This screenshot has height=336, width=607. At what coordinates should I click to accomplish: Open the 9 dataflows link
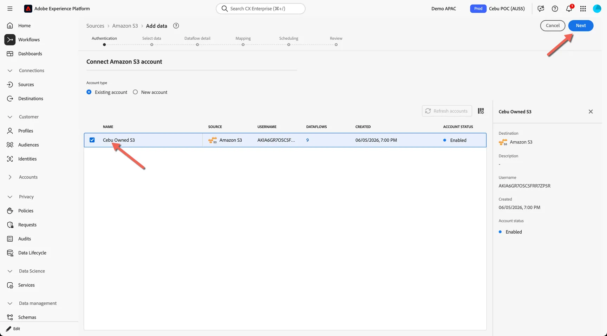tap(307, 140)
